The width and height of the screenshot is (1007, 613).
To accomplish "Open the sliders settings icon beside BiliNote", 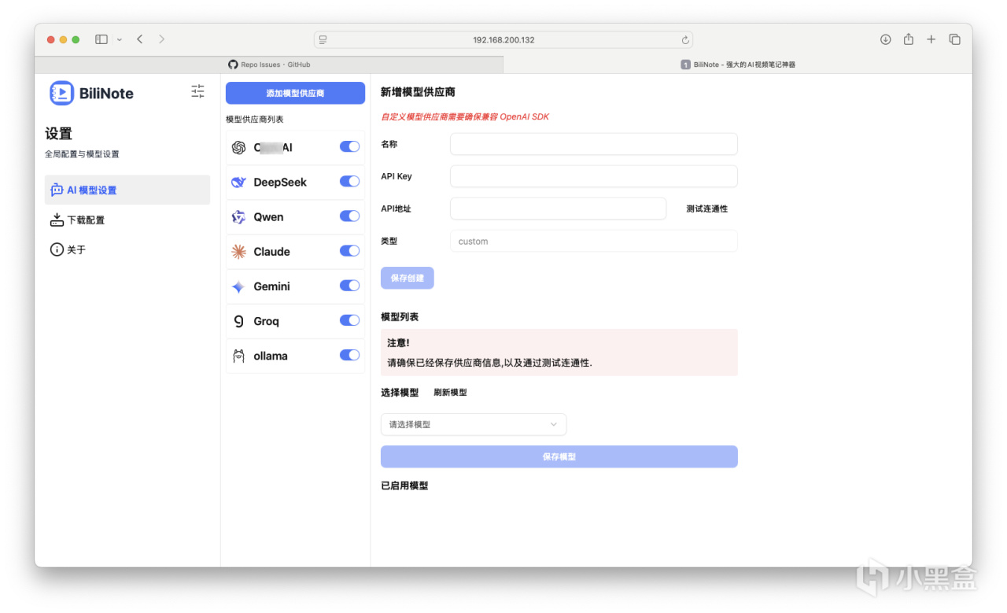I will (x=197, y=91).
